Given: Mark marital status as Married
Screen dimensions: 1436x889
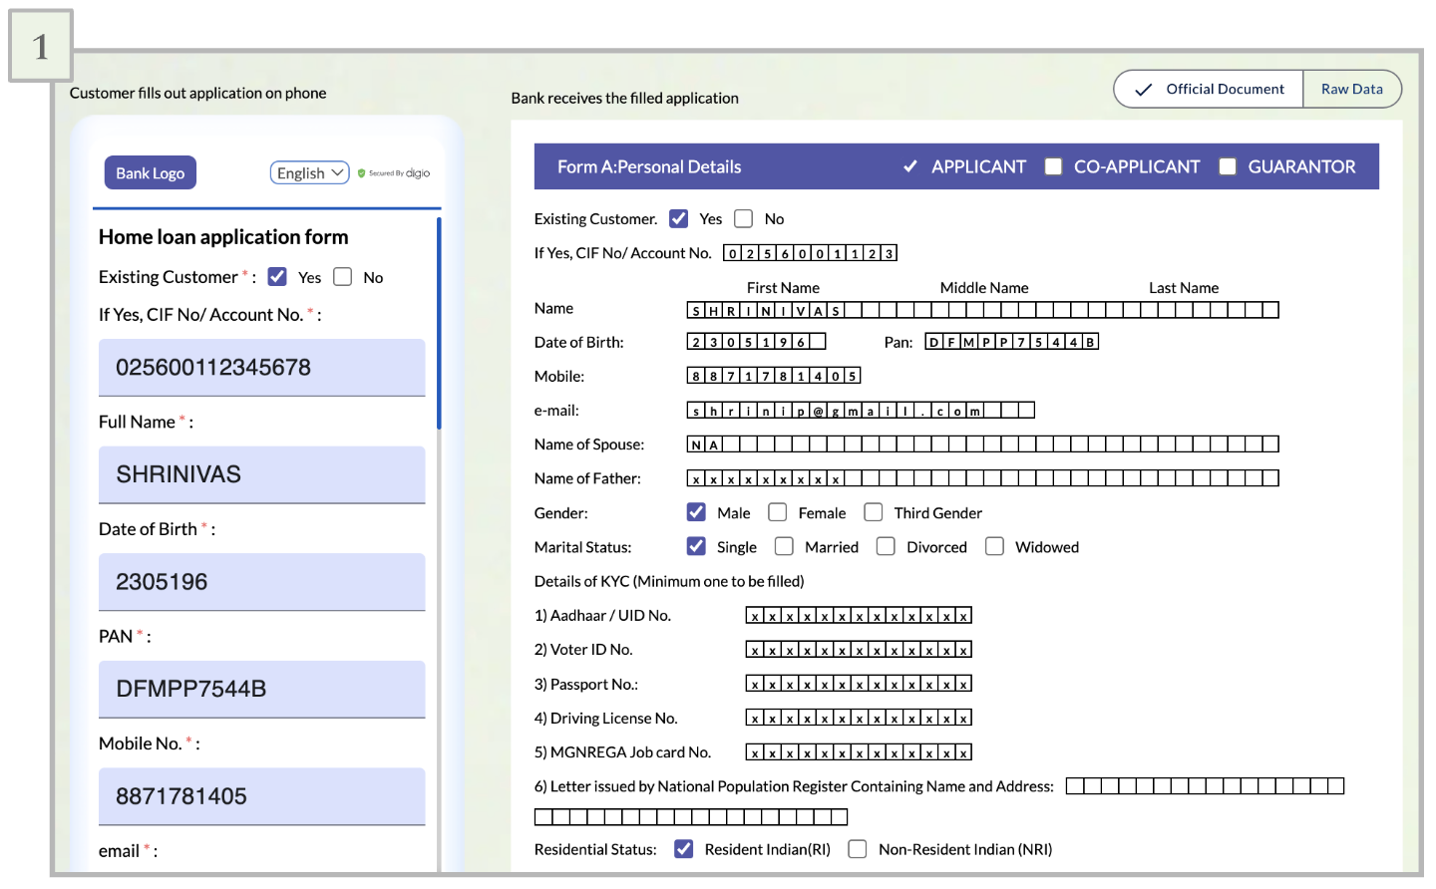Looking at the screenshot, I should [x=785, y=547].
